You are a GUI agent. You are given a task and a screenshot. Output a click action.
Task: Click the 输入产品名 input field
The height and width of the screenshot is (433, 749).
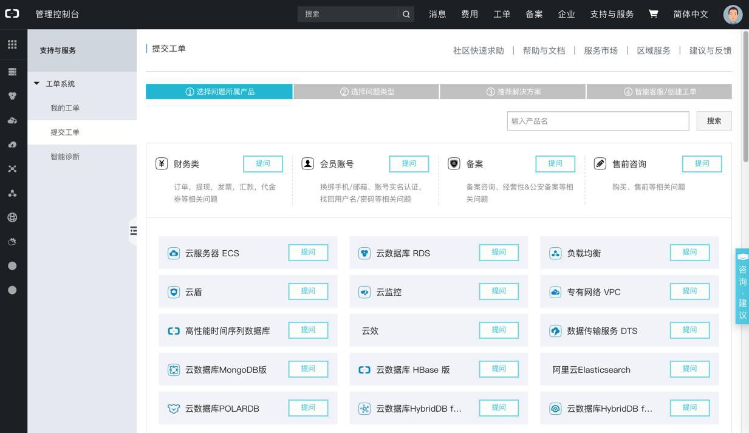tap(598, 121)
